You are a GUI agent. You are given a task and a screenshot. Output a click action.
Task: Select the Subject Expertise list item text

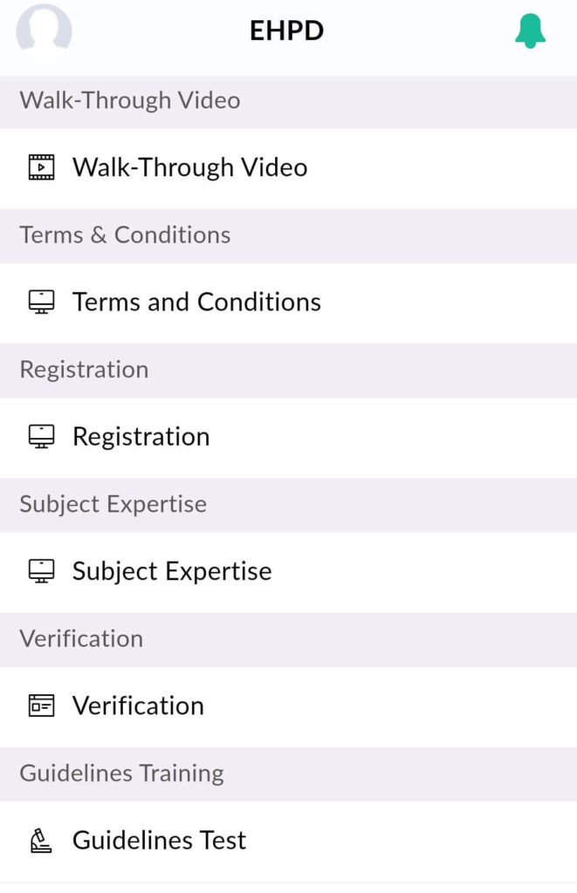(x=172, y=572)
